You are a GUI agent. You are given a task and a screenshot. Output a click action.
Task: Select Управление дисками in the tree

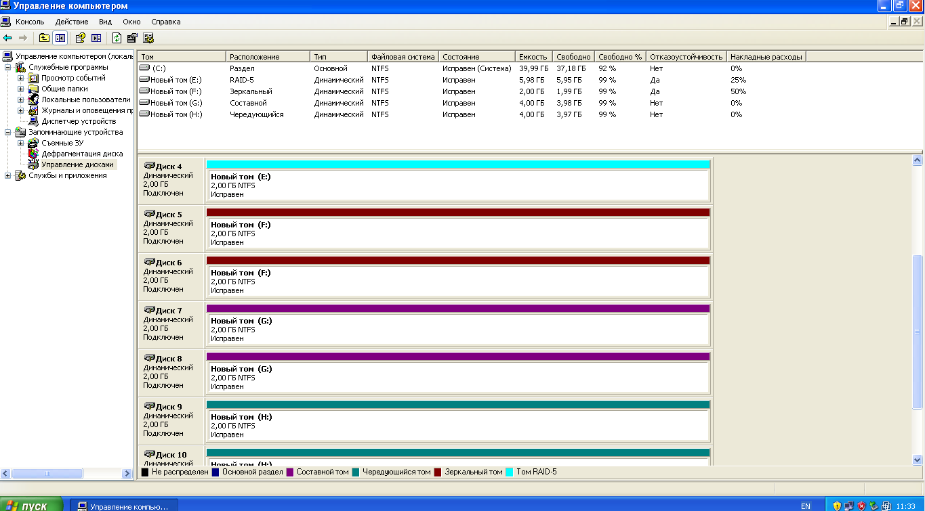tap(78, 164)
